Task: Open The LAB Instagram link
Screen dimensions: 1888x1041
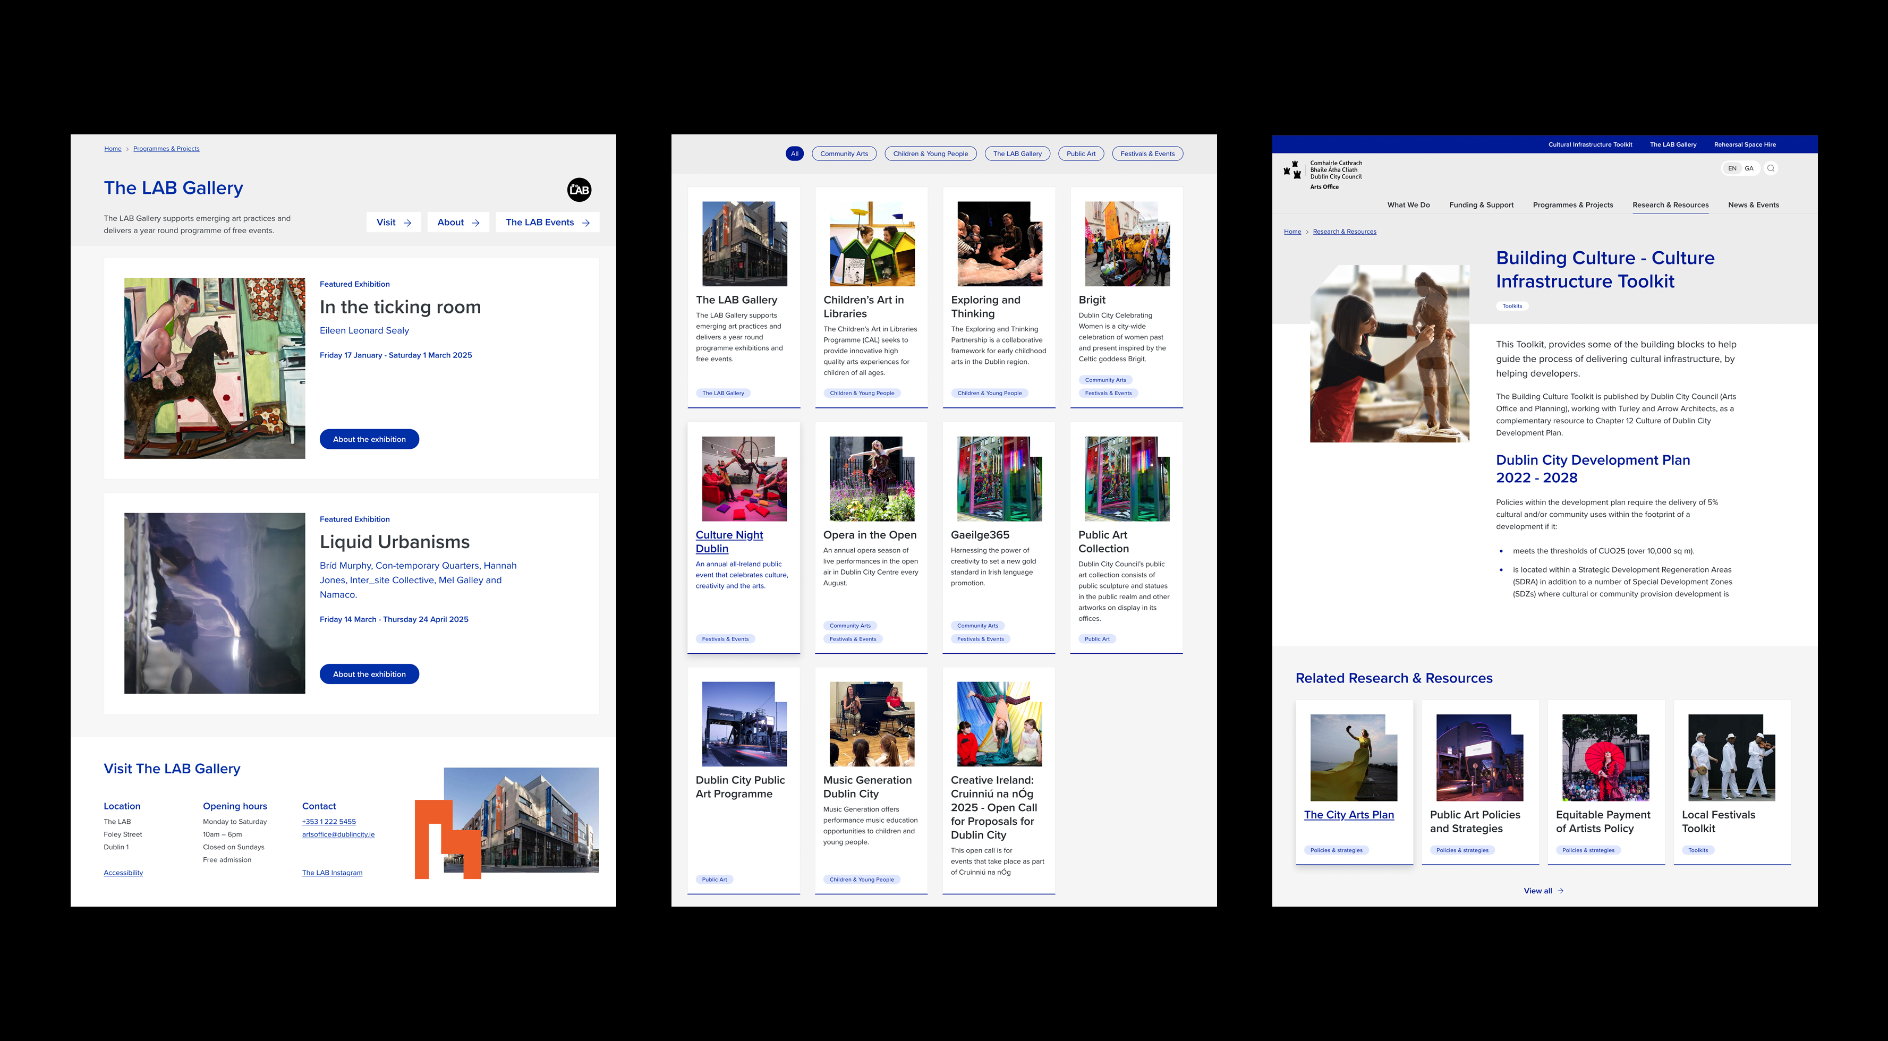Action: pos(332,873)
